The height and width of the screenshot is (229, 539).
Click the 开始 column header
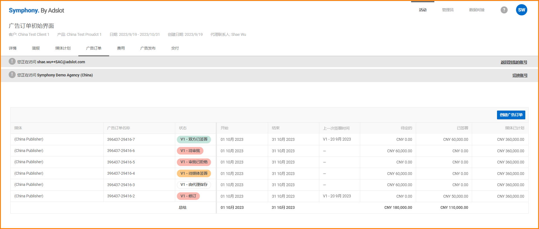click(224, 128)
